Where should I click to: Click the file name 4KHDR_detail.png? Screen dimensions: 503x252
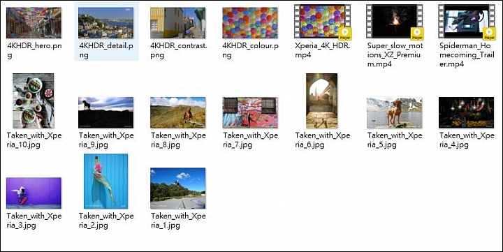pos(106,50)
